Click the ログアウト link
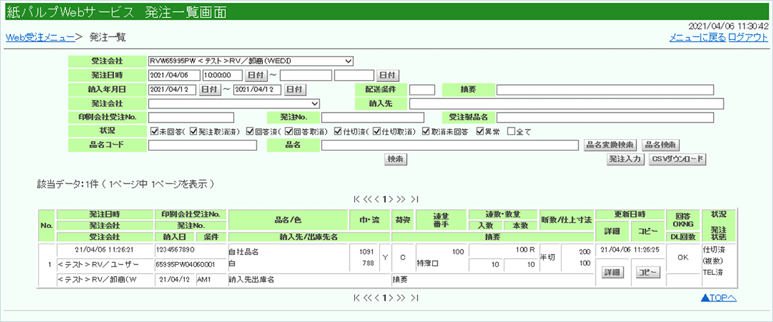Screen dimensions: 773x322 click(x=748, y=37)
